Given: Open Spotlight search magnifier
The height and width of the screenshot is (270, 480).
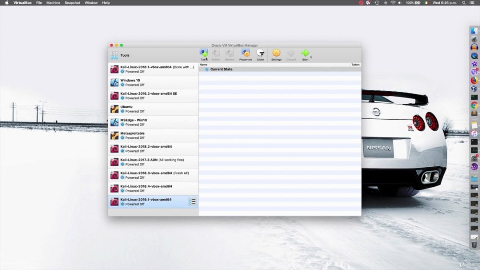Looking at the screenshot, I should (464, 3).
